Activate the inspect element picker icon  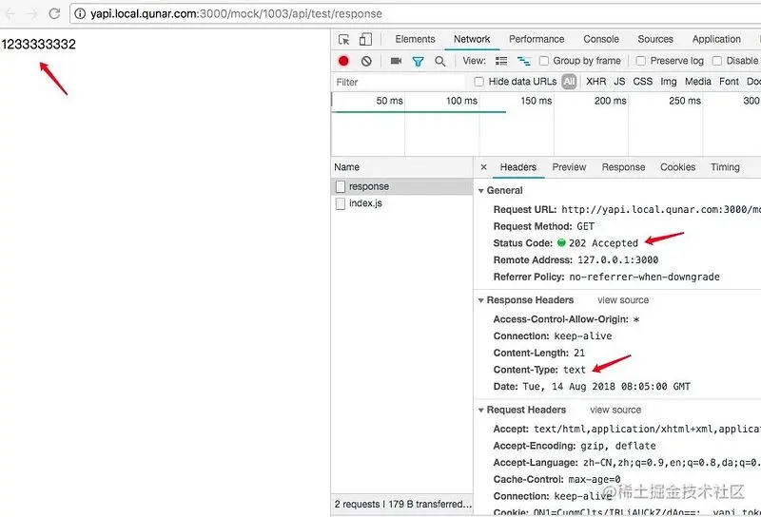tap(344, 39)
